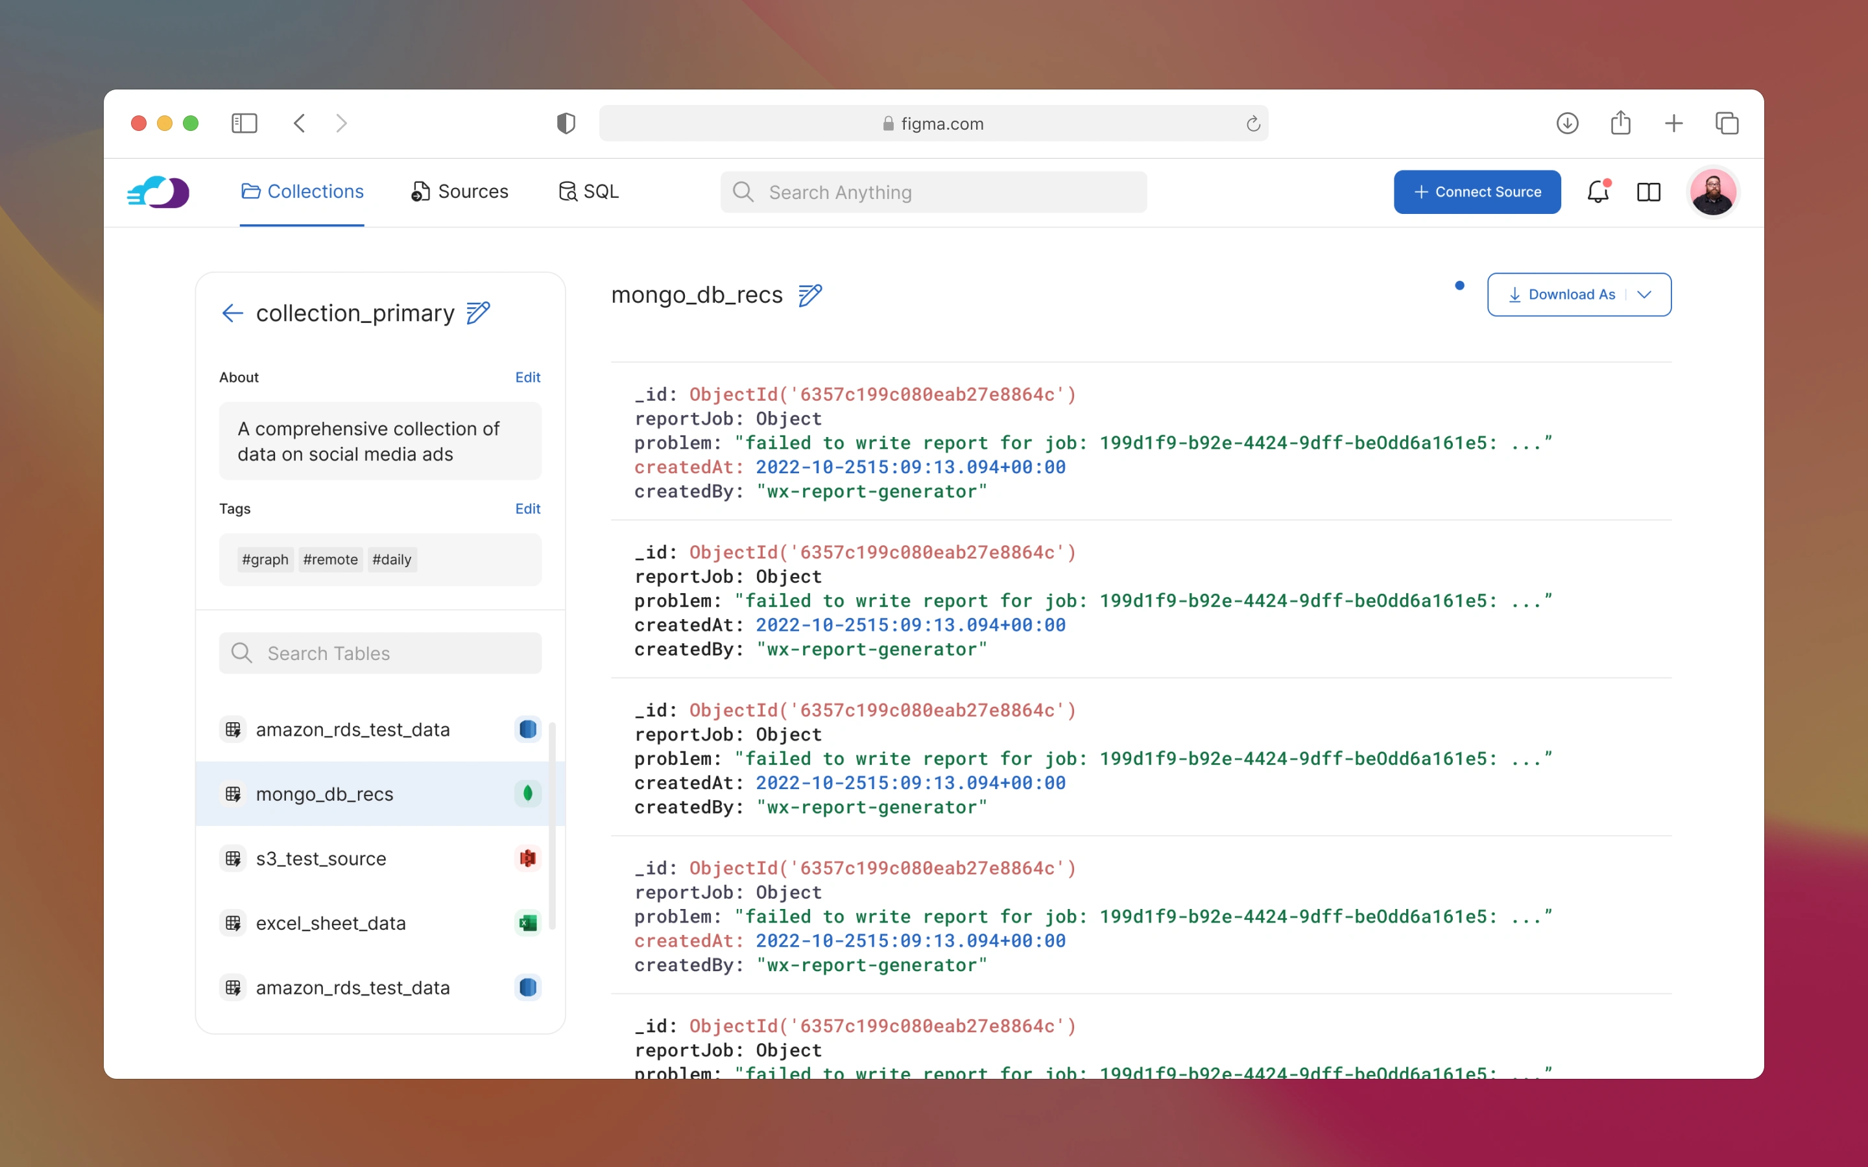Open the docs book icon
Viewport: 1868px width, 1167px height.
click(x=1649, y=192)
